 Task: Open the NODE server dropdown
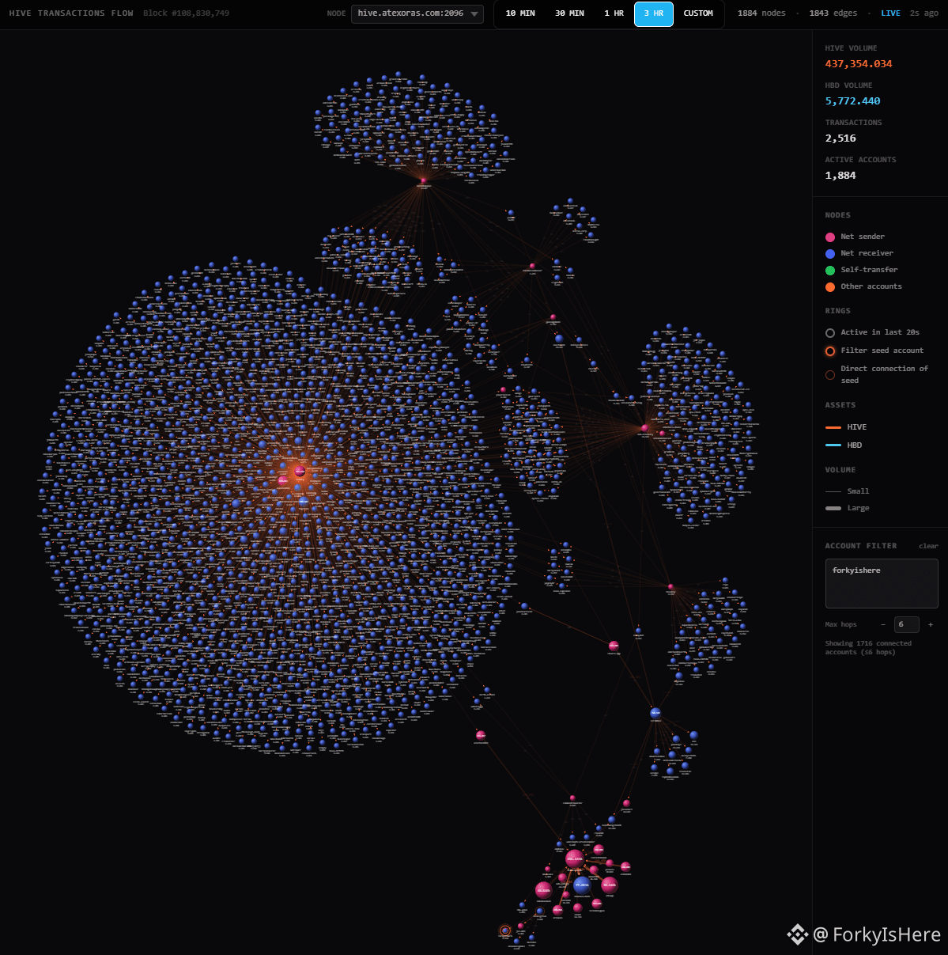click(417, 13)
